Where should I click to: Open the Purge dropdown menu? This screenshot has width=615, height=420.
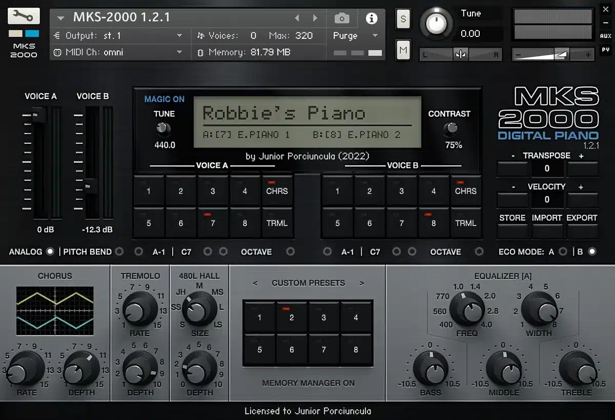355,35
